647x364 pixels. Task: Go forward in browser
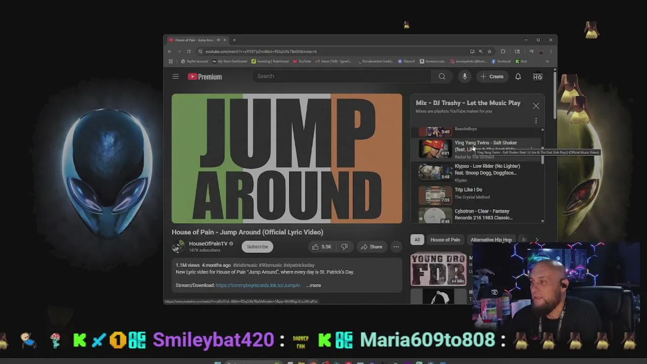pos(179,51)
